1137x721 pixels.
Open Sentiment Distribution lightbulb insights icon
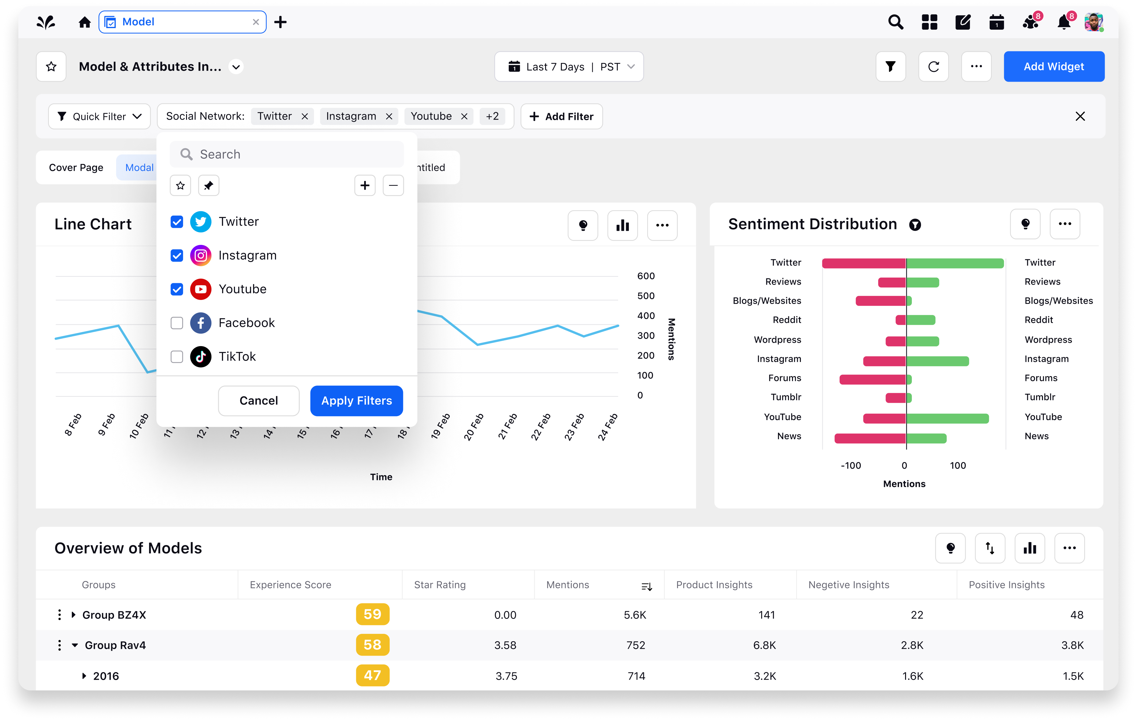(1025, 224)
